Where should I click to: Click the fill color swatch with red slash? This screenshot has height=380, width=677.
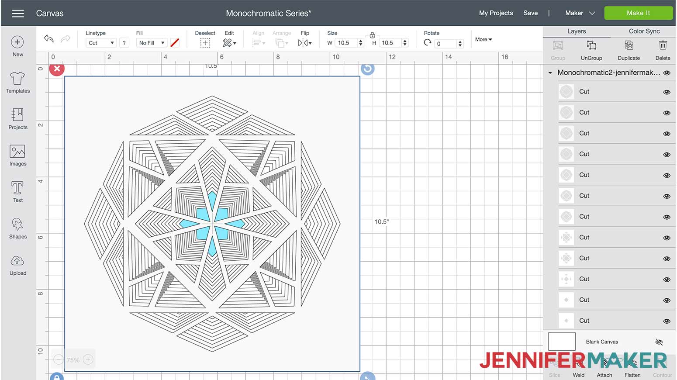click(175, 43)
